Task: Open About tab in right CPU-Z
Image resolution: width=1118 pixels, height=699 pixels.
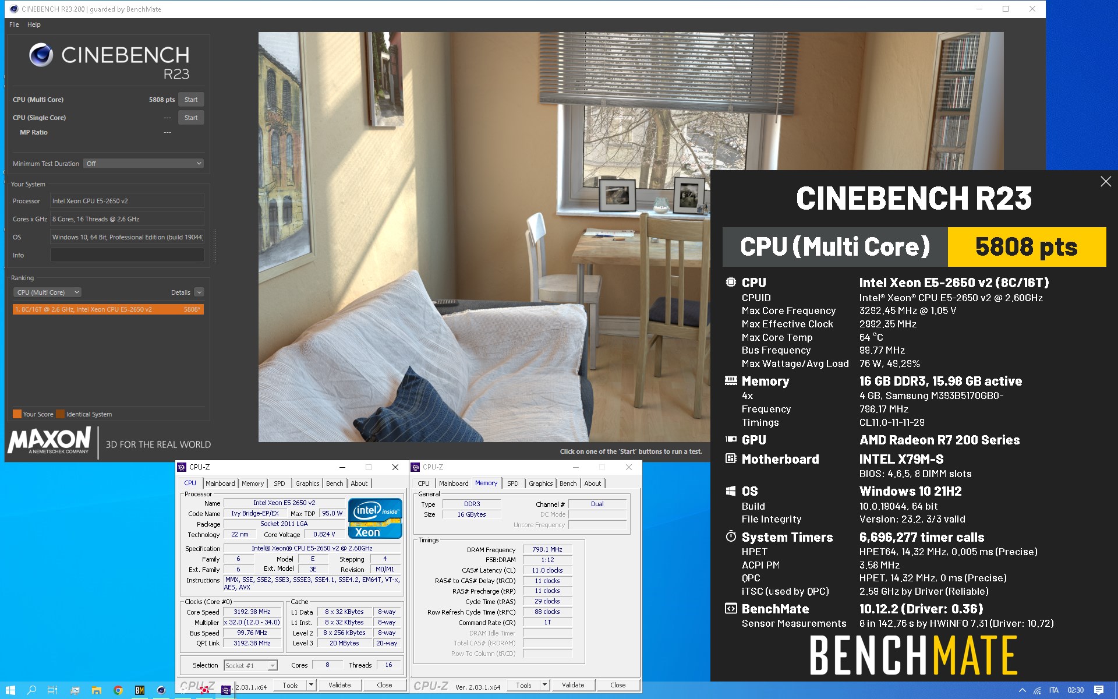Action: 593,483
